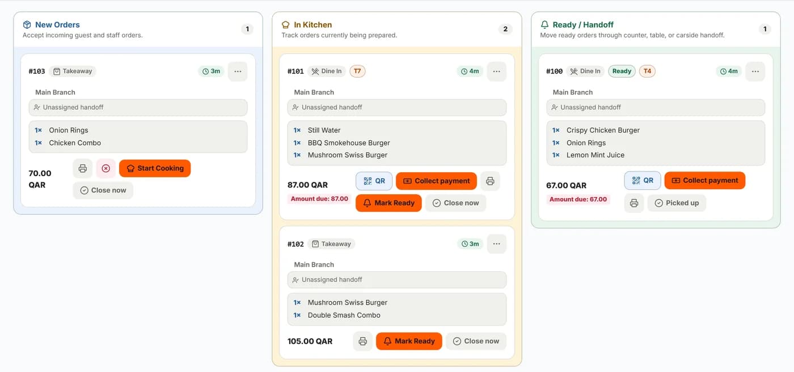
Task: Click the Dine In badge on order #101
Action: pyautogui.click(x=327, y=71)
